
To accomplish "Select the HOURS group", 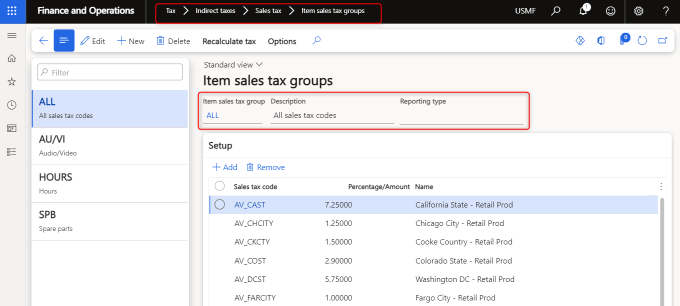I will pos(109,183).
